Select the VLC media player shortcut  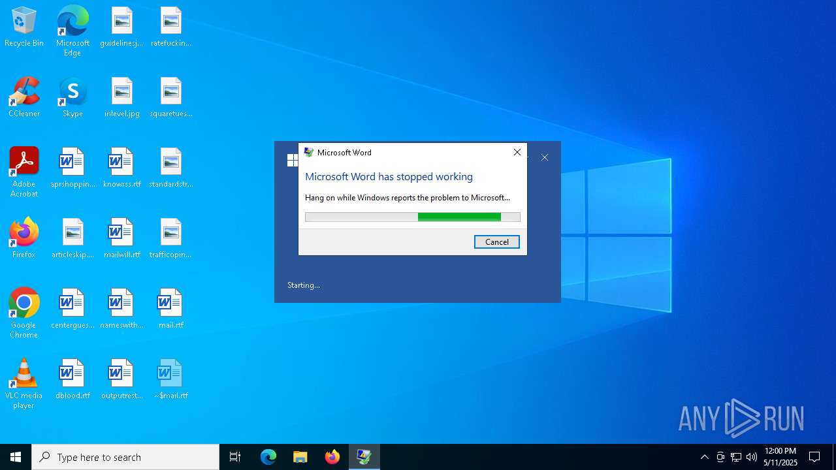tap(24, 384)
